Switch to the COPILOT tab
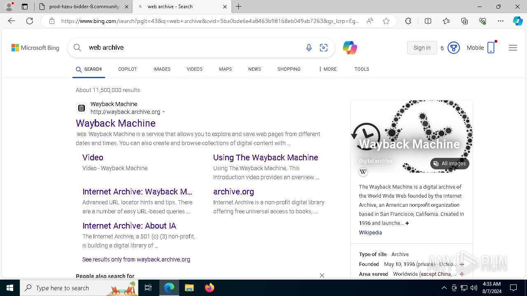Image resolution: width=527 pixels, height=296 pixels. [x=127, y=69]
